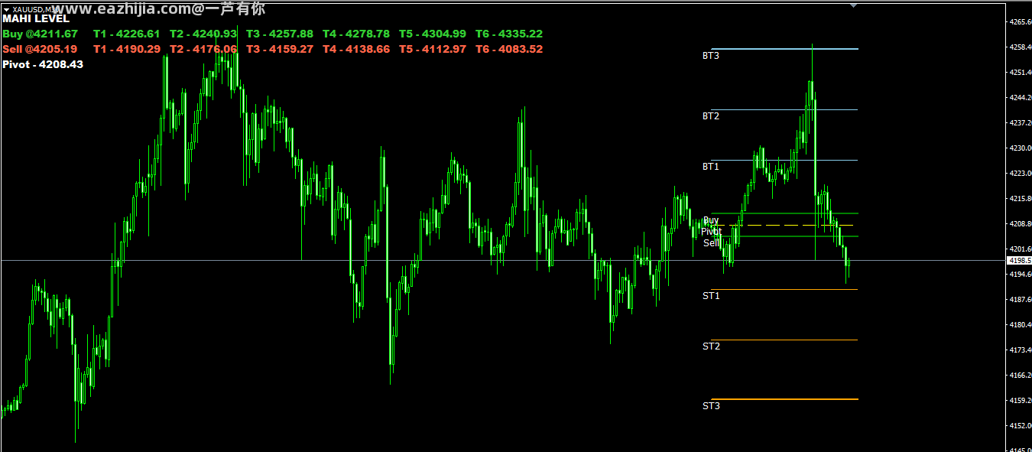
Task: Click buy target T1 - 4226.61
Action: coord(127,34)
